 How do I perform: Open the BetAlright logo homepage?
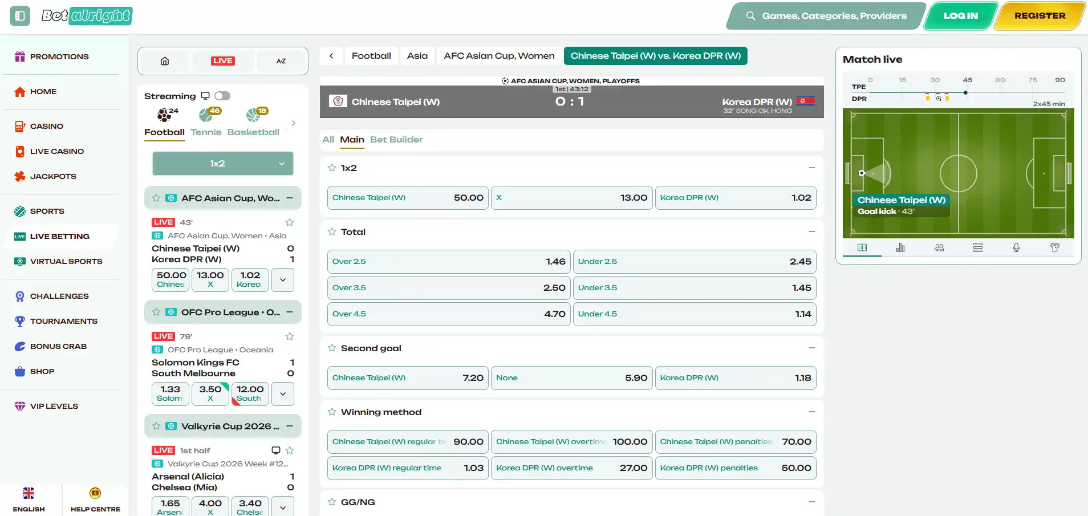coord(87,16)
